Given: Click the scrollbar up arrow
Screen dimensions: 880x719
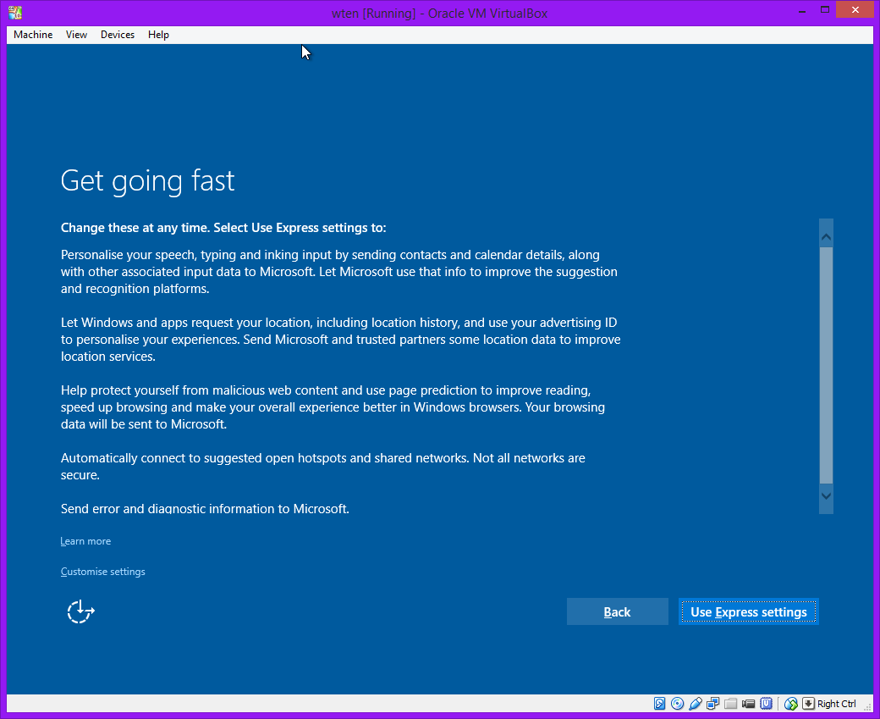Looking at the screenshot, I should tap(826, 236).
